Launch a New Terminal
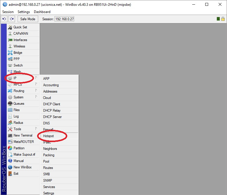 coord(23,135)
